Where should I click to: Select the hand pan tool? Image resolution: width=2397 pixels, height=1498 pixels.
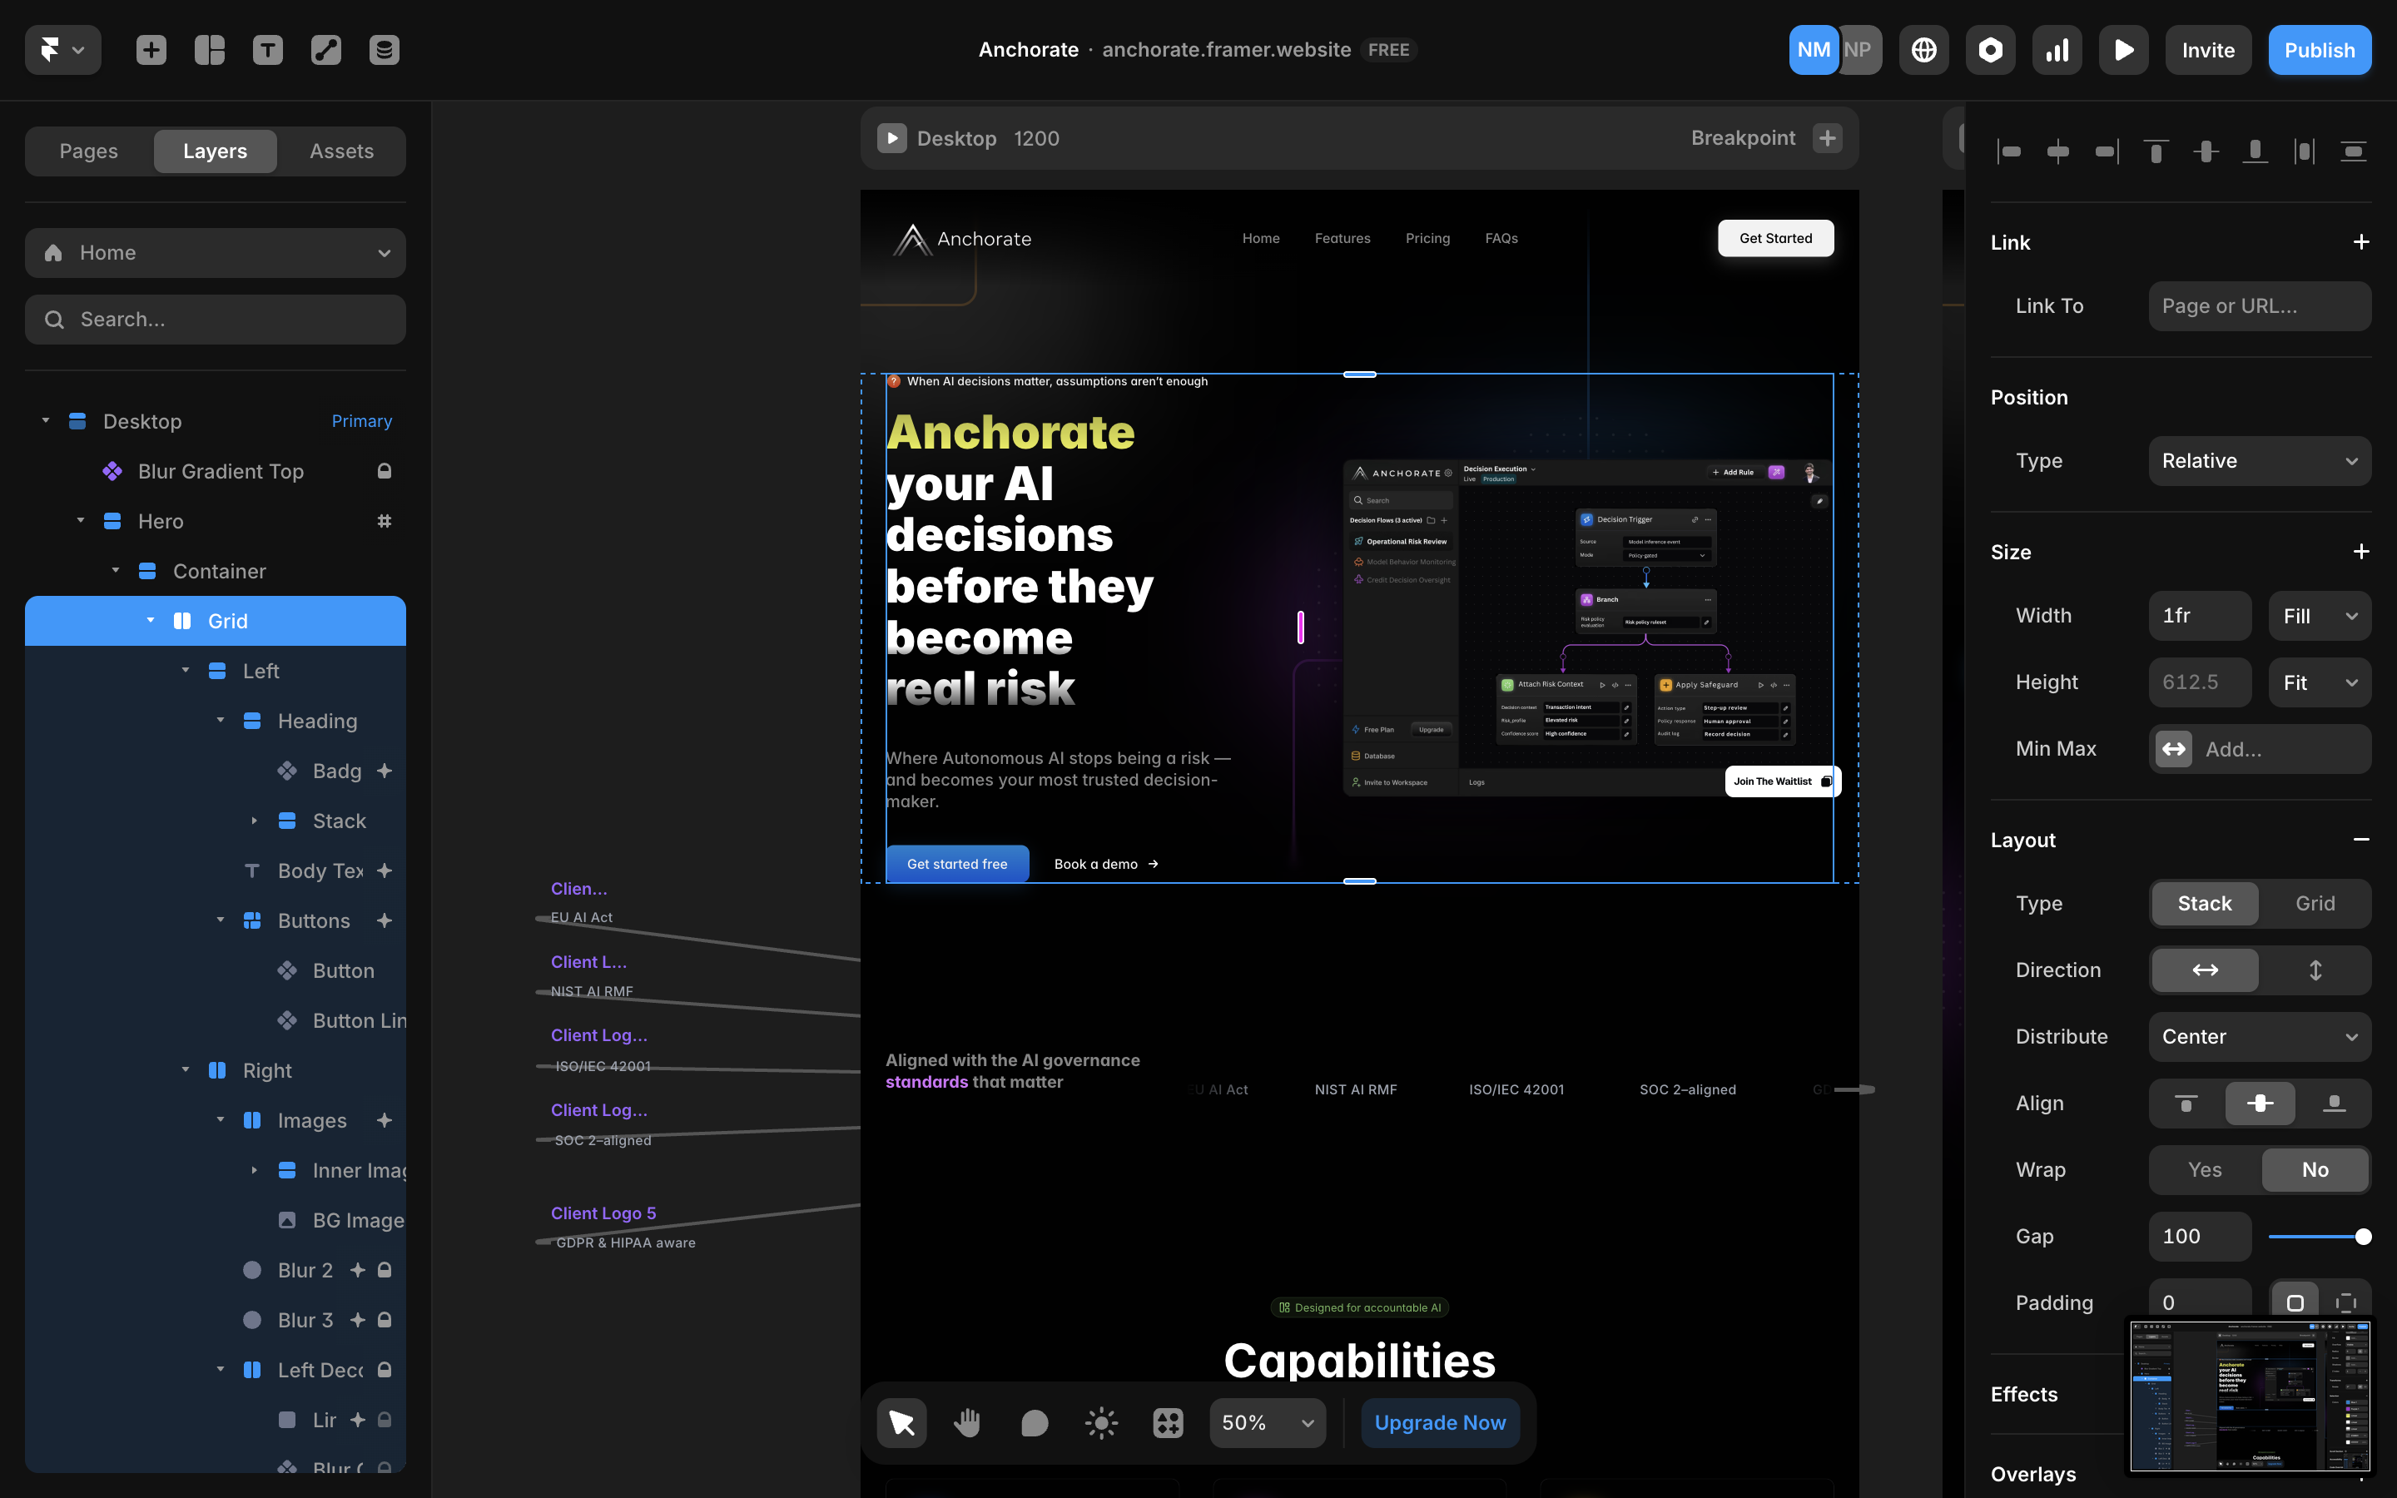tap(967, 1423)
